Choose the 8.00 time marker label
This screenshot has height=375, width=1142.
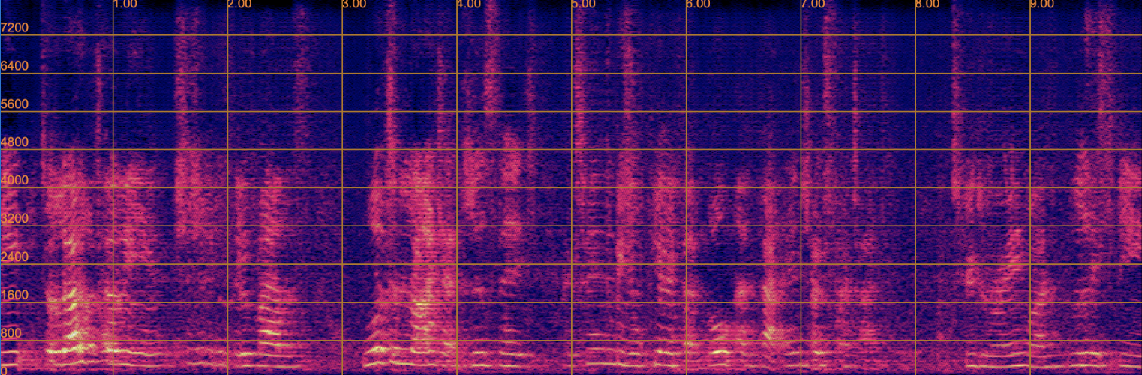tap(927, 4)
